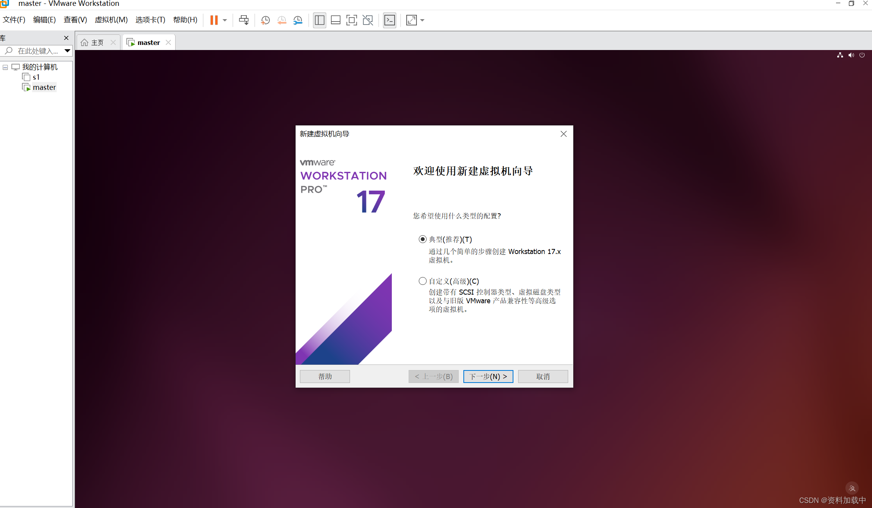Toggle the thumbnail bar view icon

(x=336, y=20)
